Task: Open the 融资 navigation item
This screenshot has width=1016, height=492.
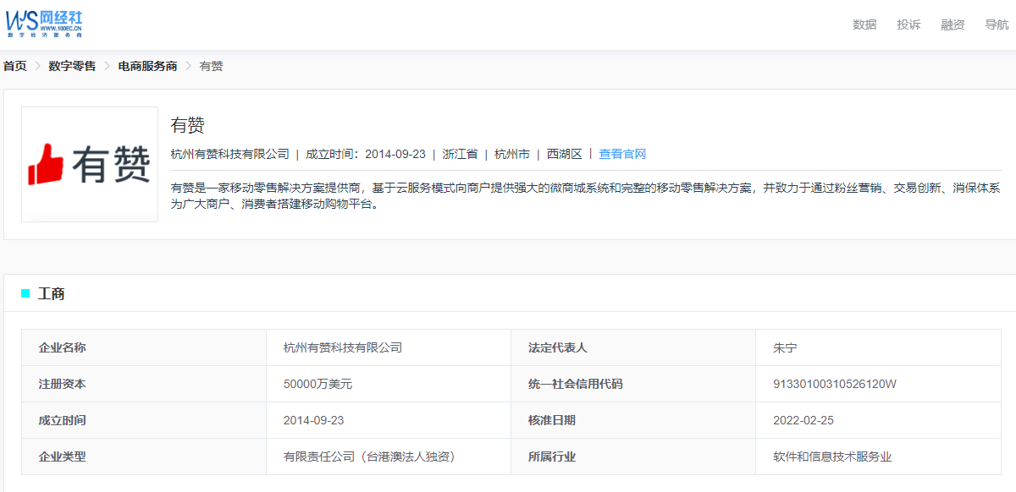Action: pos(952,25)
